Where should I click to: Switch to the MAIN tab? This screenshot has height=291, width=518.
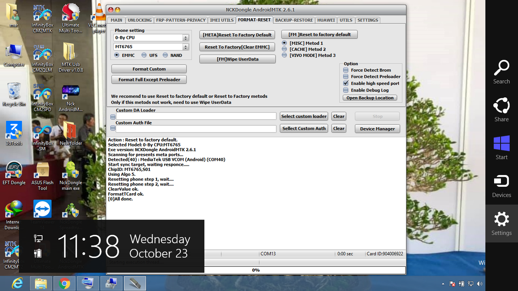click(117, 20)
